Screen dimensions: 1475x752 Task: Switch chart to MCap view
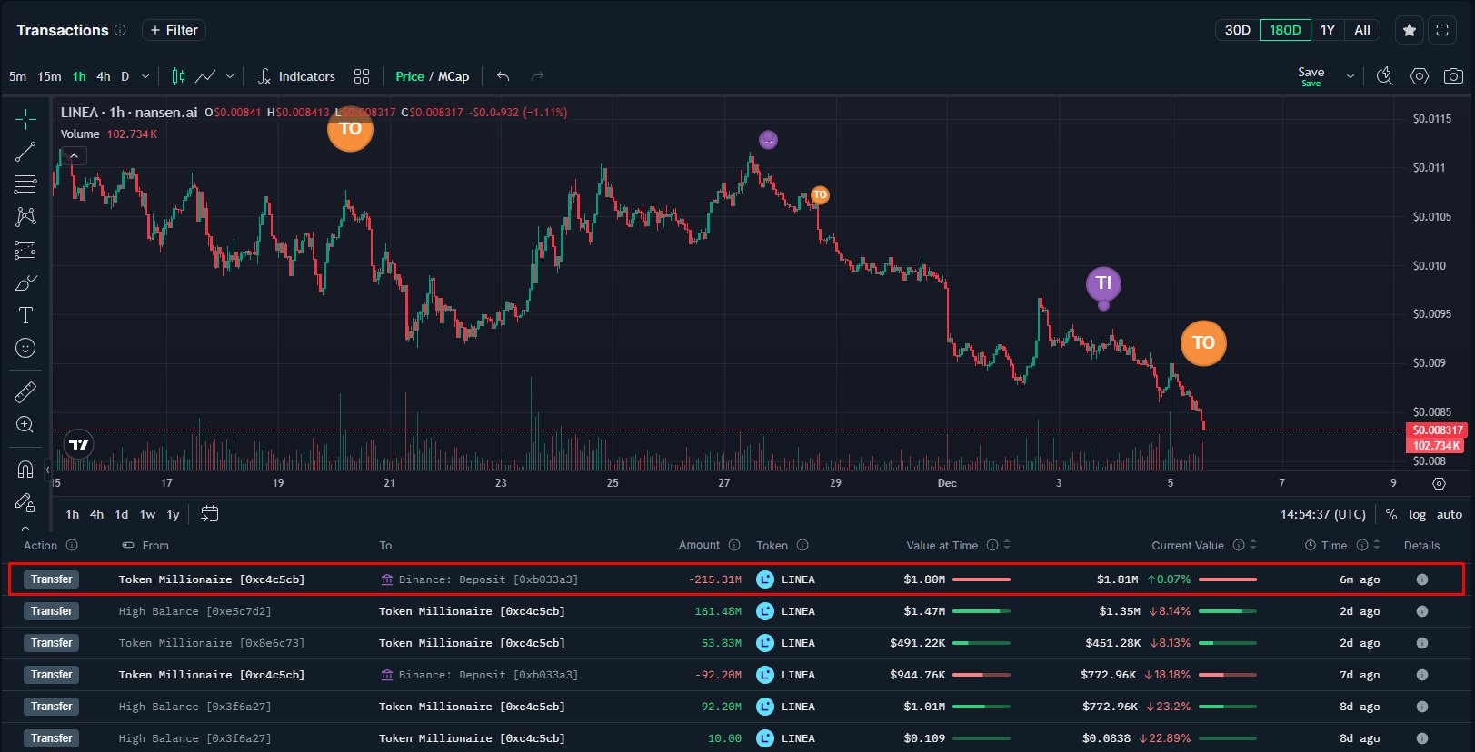pos(453,76)
